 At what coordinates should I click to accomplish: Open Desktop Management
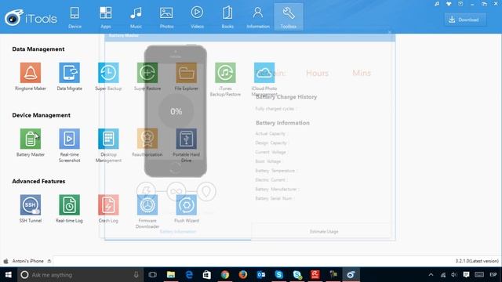tap(108, 139)
